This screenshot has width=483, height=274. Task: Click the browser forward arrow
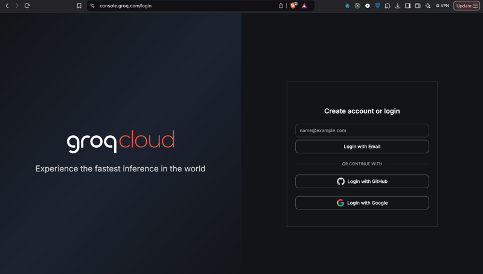pos(17,5)
